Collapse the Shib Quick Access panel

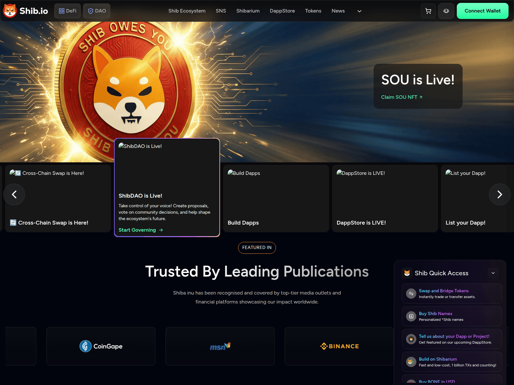493,273
